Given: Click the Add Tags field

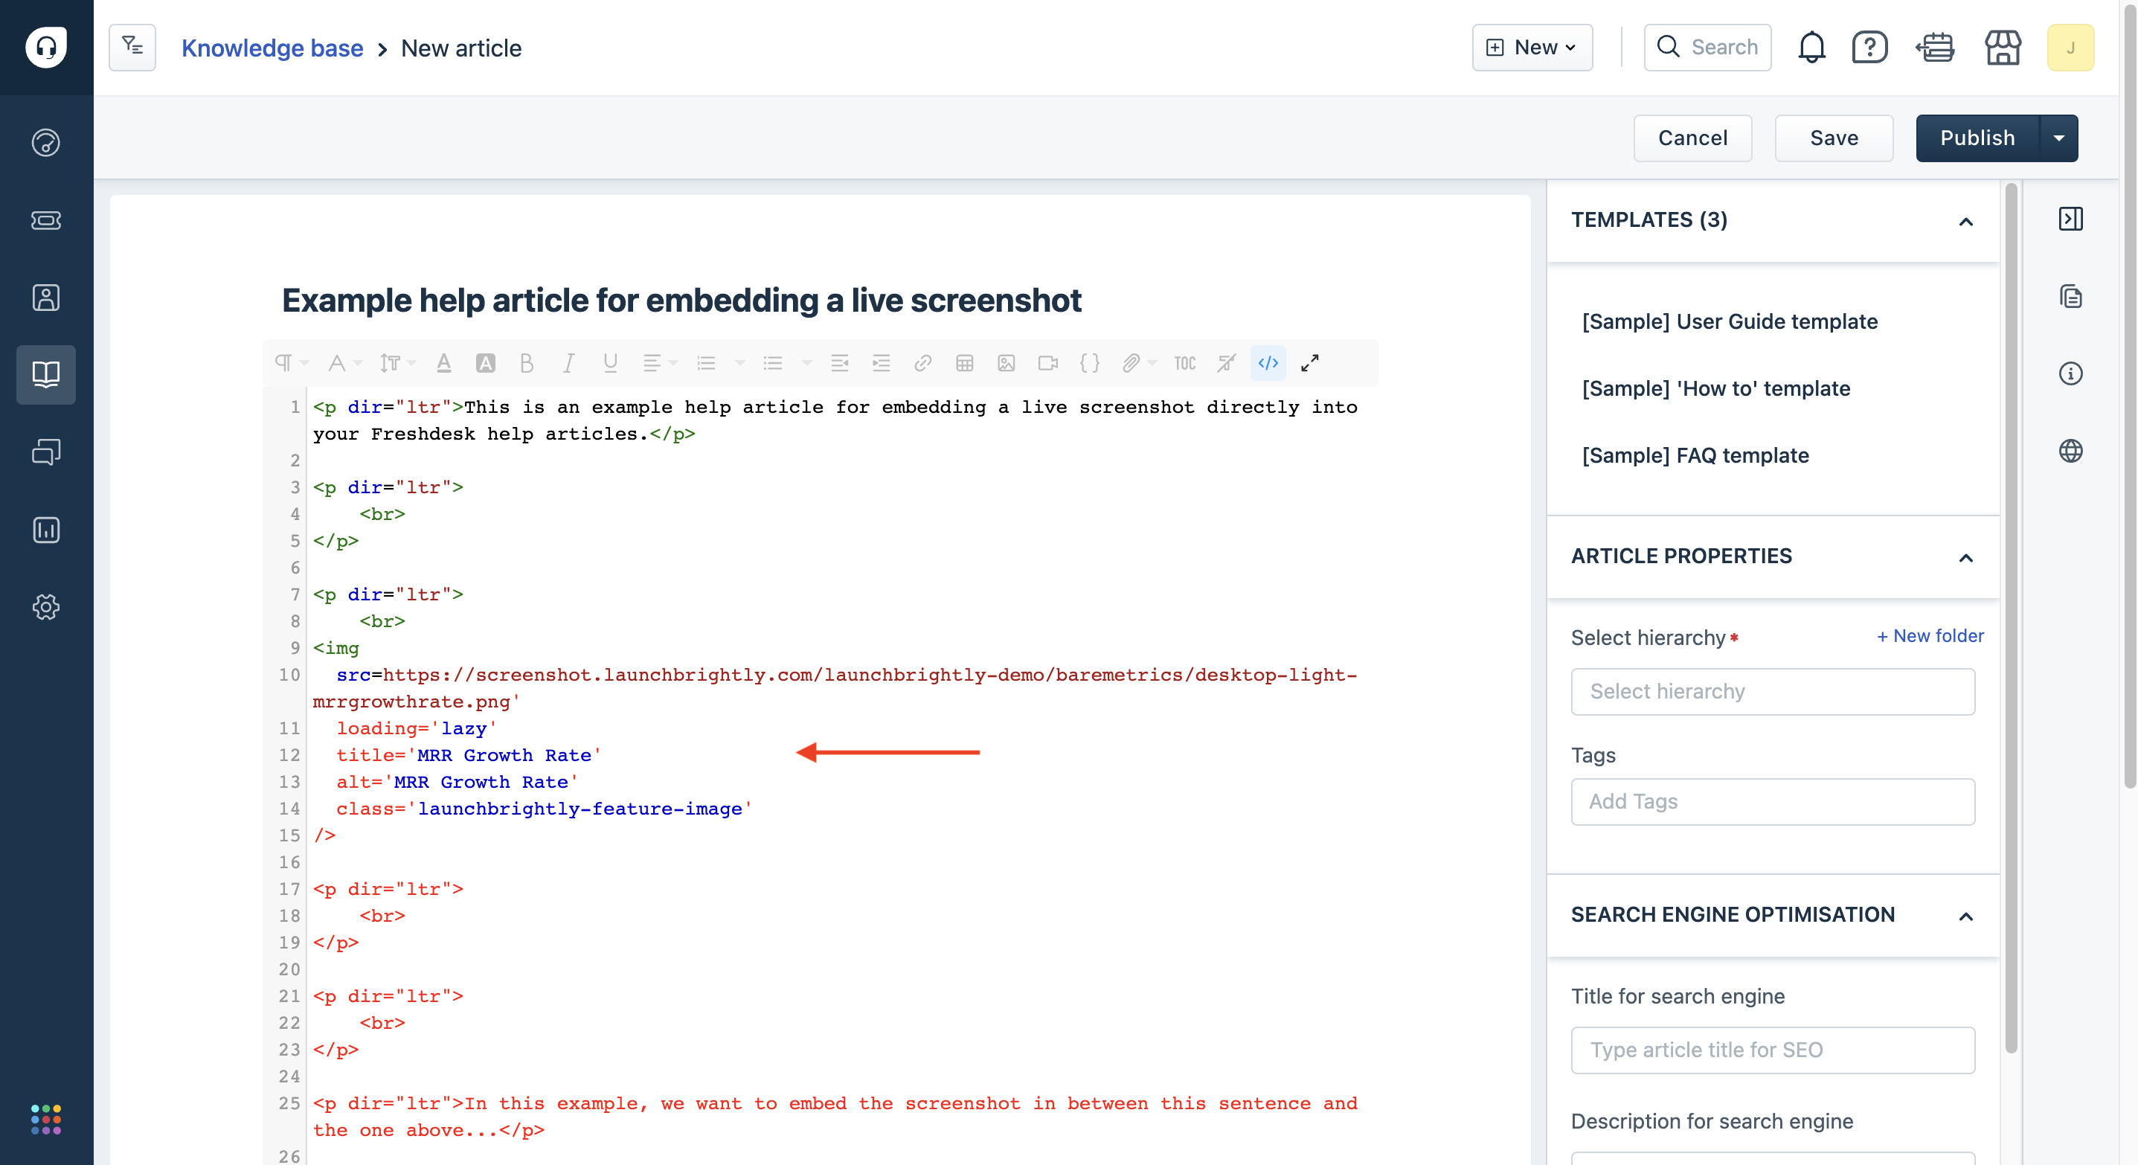Looking at the screenshot, I should [1773, 801].
